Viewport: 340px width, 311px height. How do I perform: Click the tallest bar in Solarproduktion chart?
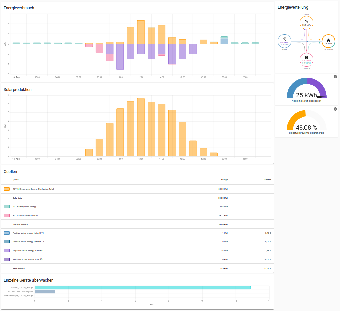coord(141,127)
